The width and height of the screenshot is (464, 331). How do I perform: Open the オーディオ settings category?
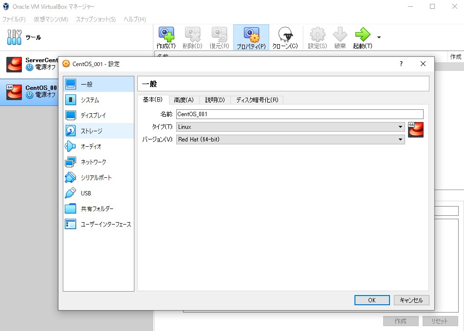[x=98, y=146]
